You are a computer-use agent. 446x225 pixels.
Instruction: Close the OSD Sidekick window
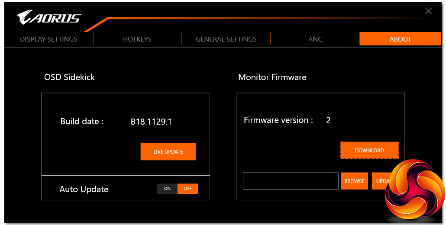pyautogui.click(x=428, y=11)
